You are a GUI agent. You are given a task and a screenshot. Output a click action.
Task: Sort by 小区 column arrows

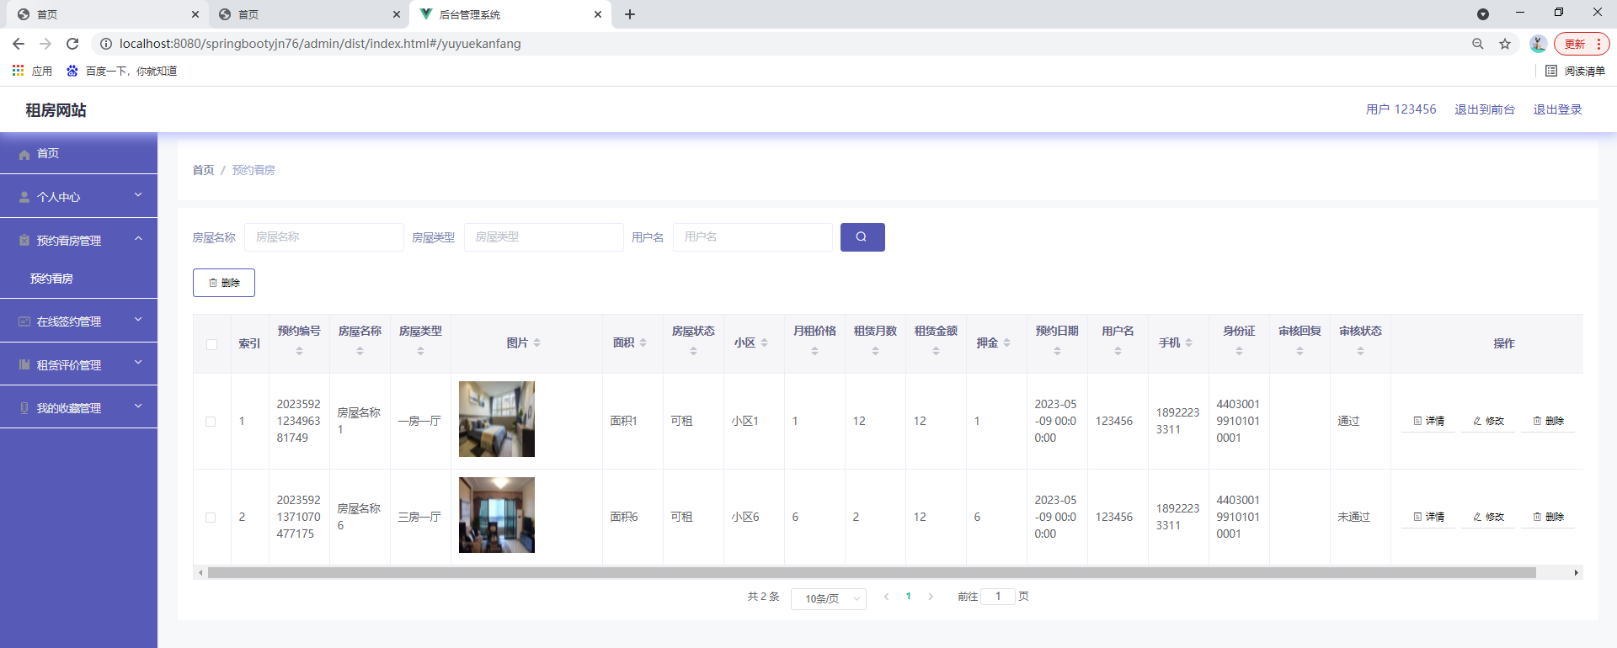[764, 343]
